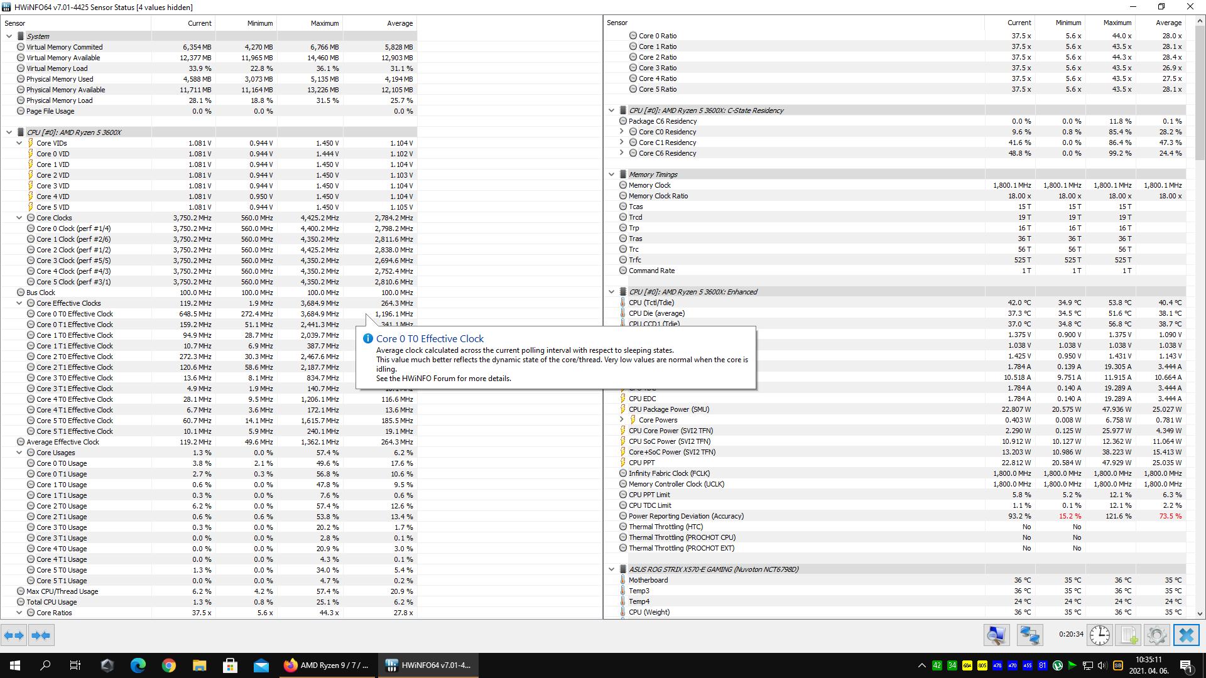Click the left panel Sensor column header
Image resolution: width=1206 pixels, height=678 pixels.
point(76,23)
